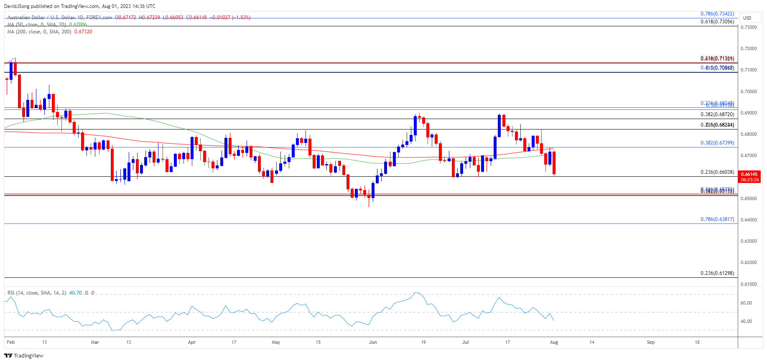Click the 0.70000 price axis tick
This screenshot has height=363, width=767.
(x=749, y=91)
